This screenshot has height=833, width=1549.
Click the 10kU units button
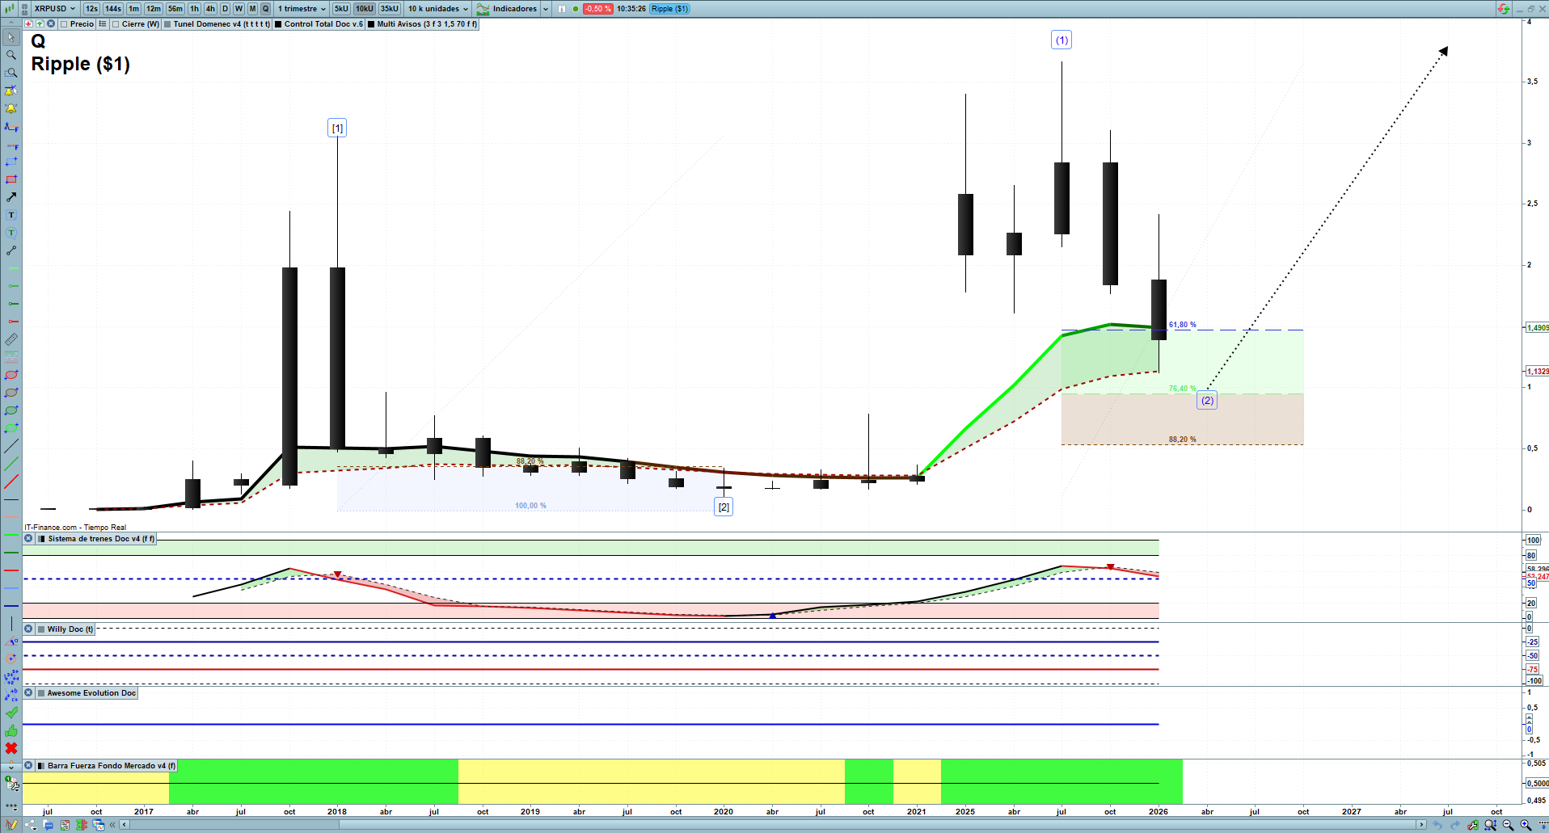pos(365,9)
